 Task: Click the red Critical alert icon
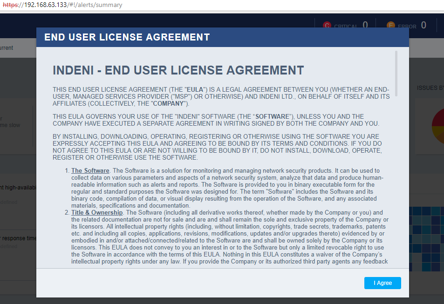327,26
